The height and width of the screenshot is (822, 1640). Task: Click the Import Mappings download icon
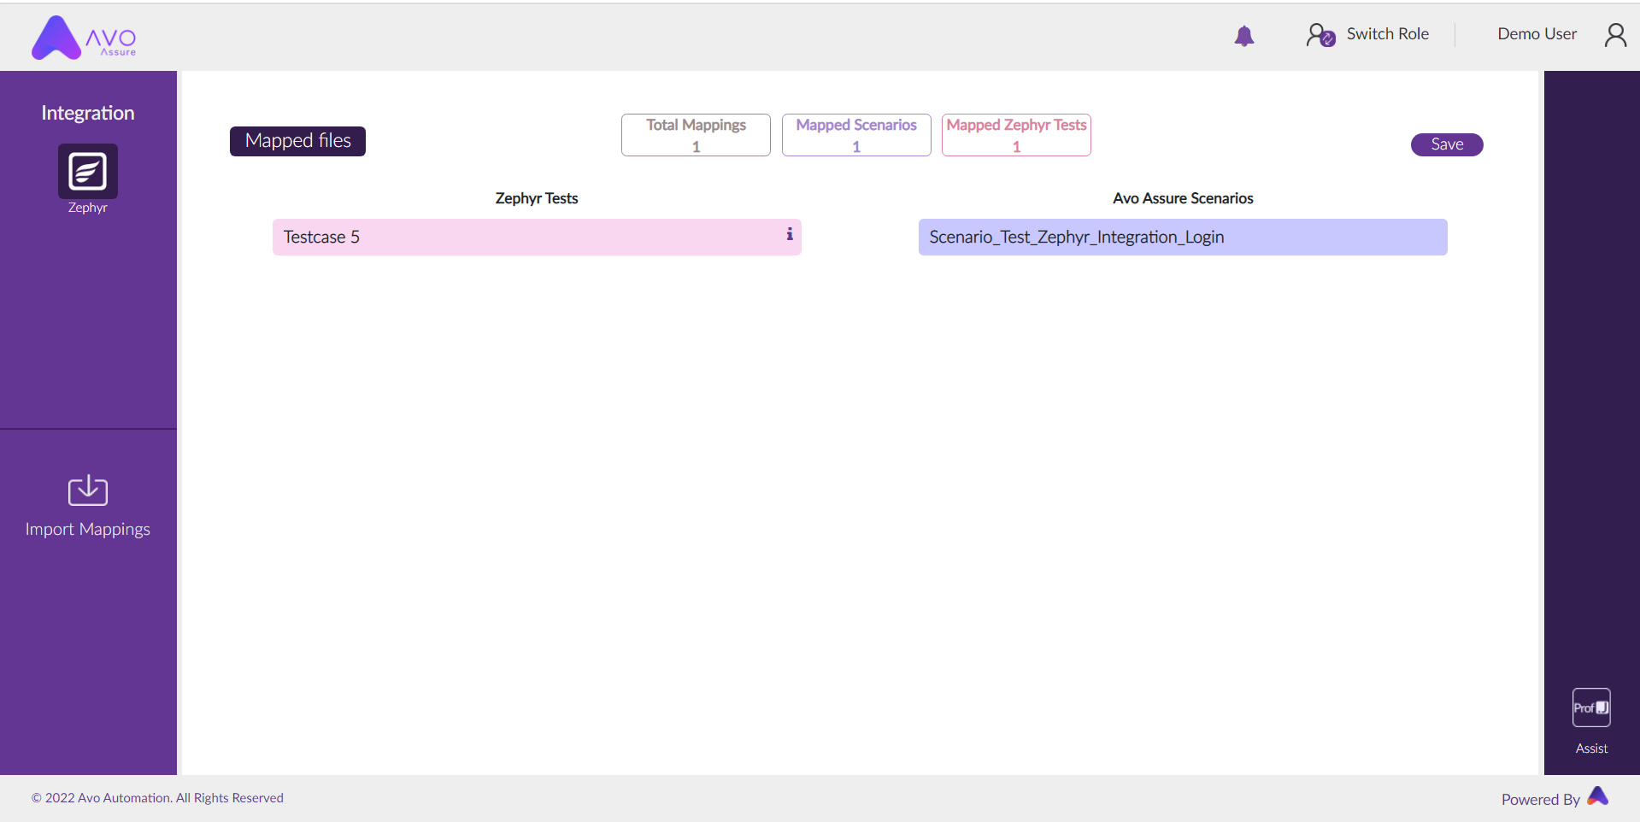[88, 490]
